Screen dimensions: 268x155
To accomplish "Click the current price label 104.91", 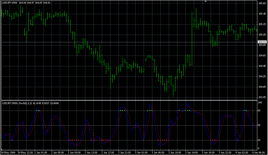I will tap(262, 42).
